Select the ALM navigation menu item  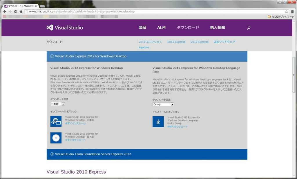coord(161,27)
